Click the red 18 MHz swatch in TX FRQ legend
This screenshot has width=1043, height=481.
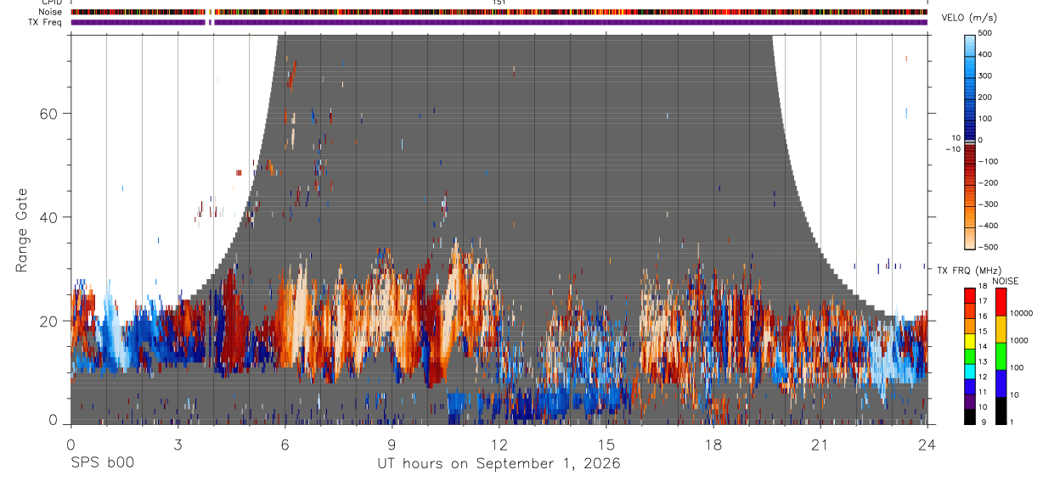970,295
